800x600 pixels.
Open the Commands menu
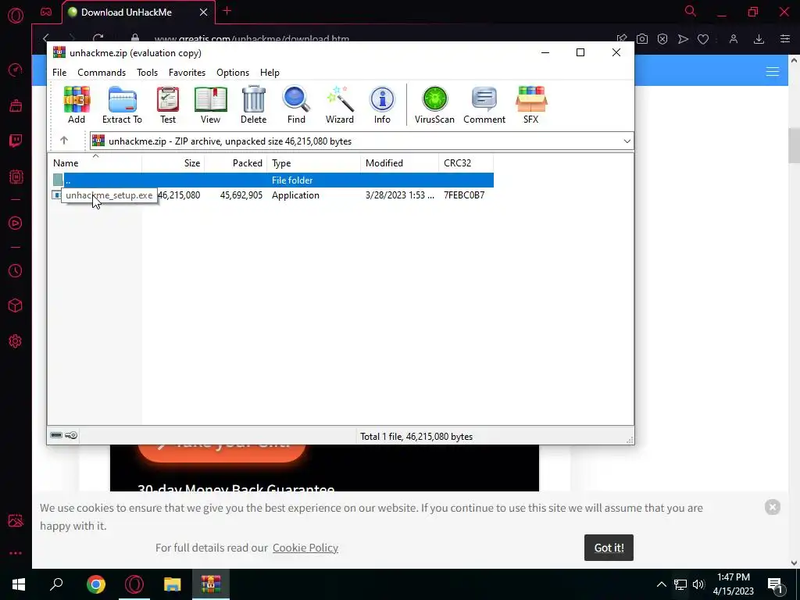click(x=102, y=73)
